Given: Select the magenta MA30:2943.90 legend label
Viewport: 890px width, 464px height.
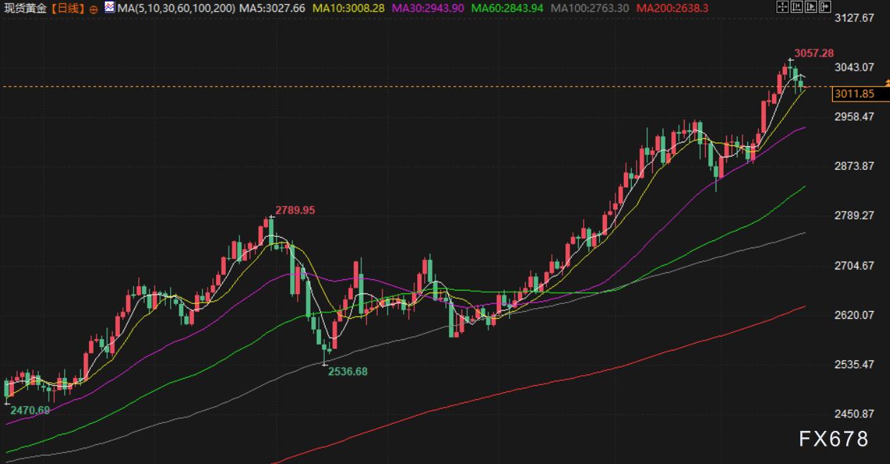Looking at the screenshot, I should tap(428, 8).
